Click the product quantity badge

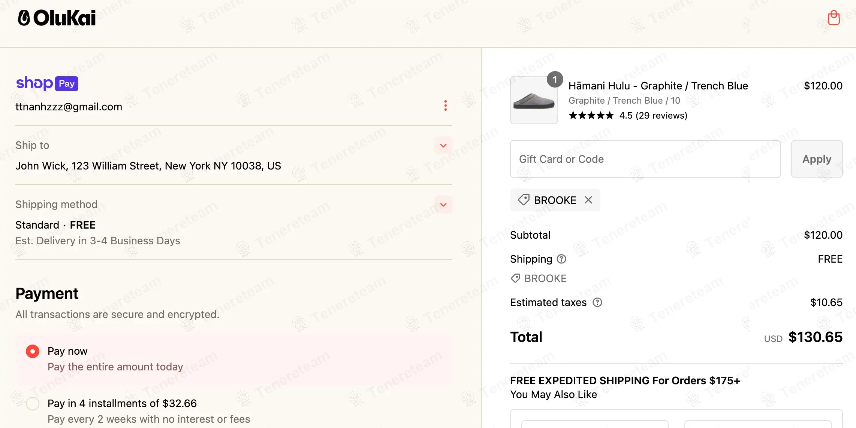tap(555, 79)
